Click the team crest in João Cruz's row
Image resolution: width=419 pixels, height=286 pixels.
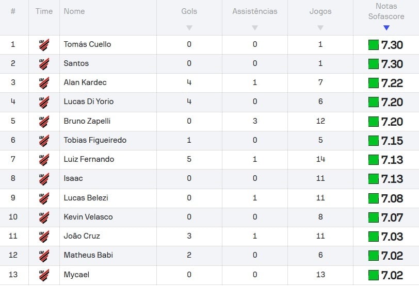click(x=44, y=237)
